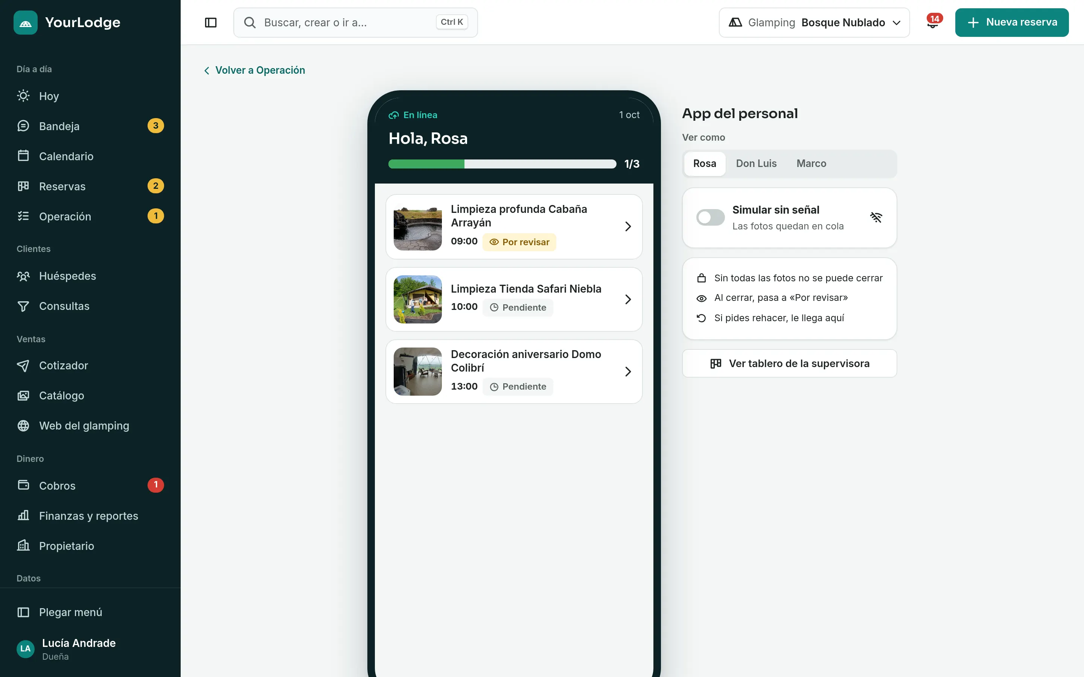Open the Lucía Andrade profile entry
The image size is (1084, 677).
pos(90,649)
